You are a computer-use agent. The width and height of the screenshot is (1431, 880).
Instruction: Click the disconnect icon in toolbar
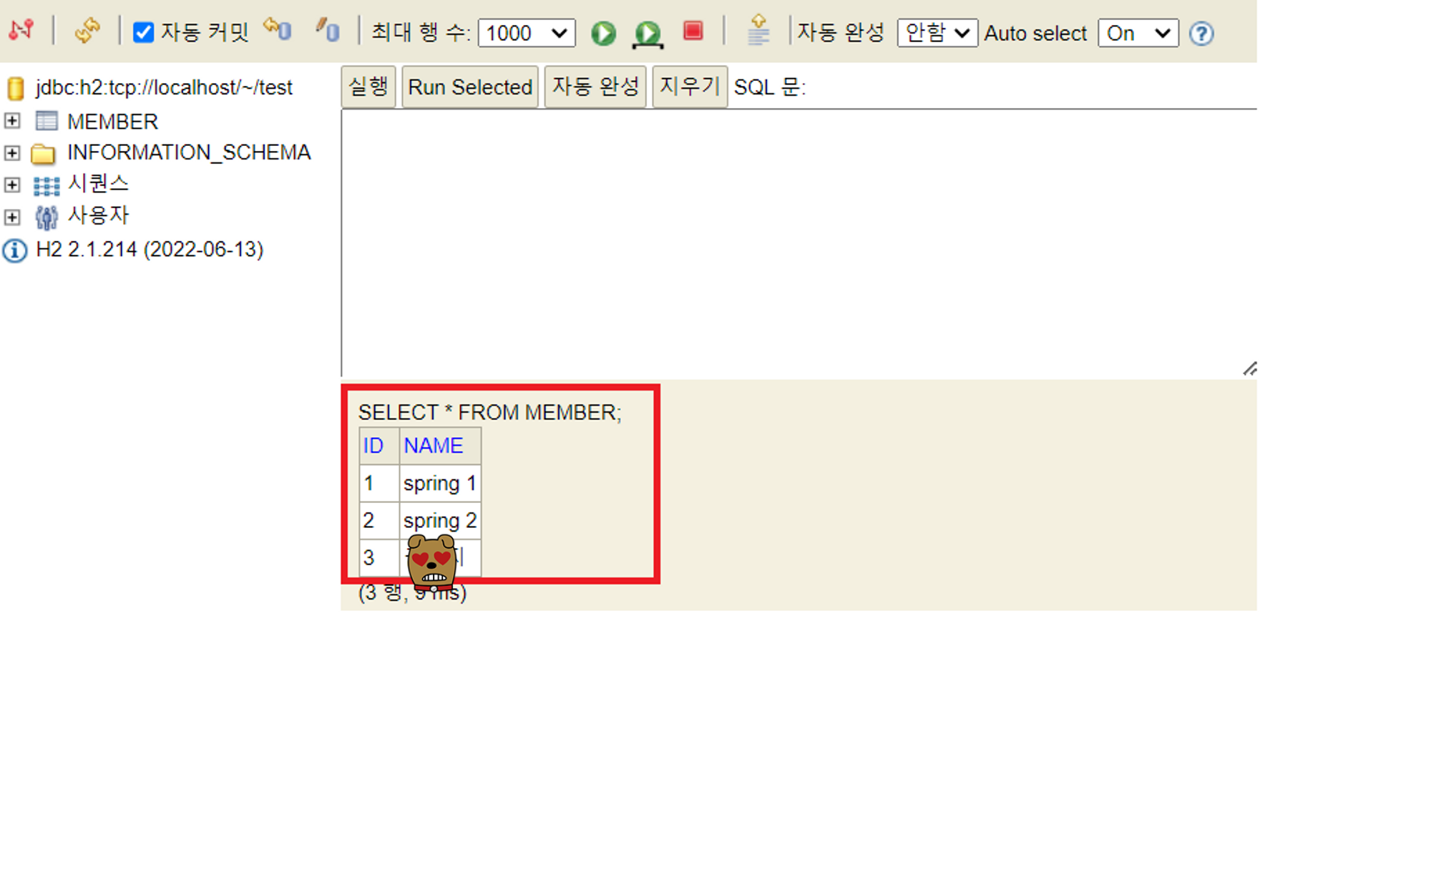pyautogui.click(x=21, y=30)
